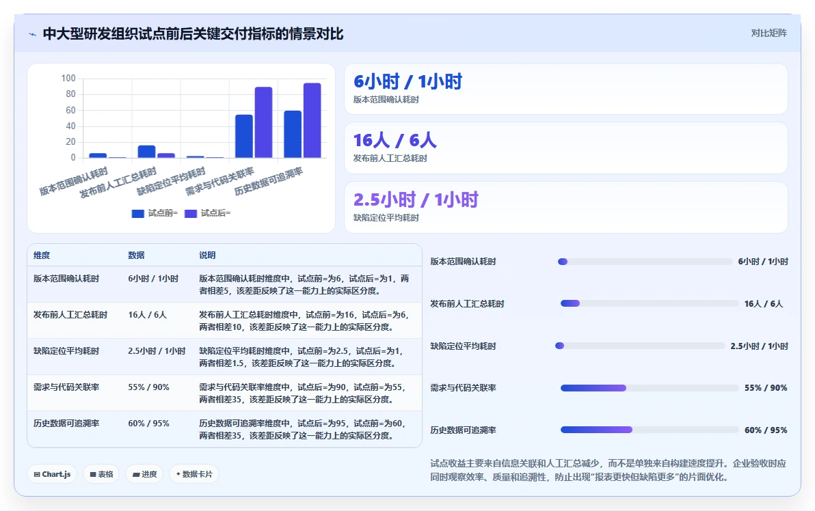
Task: Click the 历史数据可追溯率 label in progress list
Action: coord(463,430)
